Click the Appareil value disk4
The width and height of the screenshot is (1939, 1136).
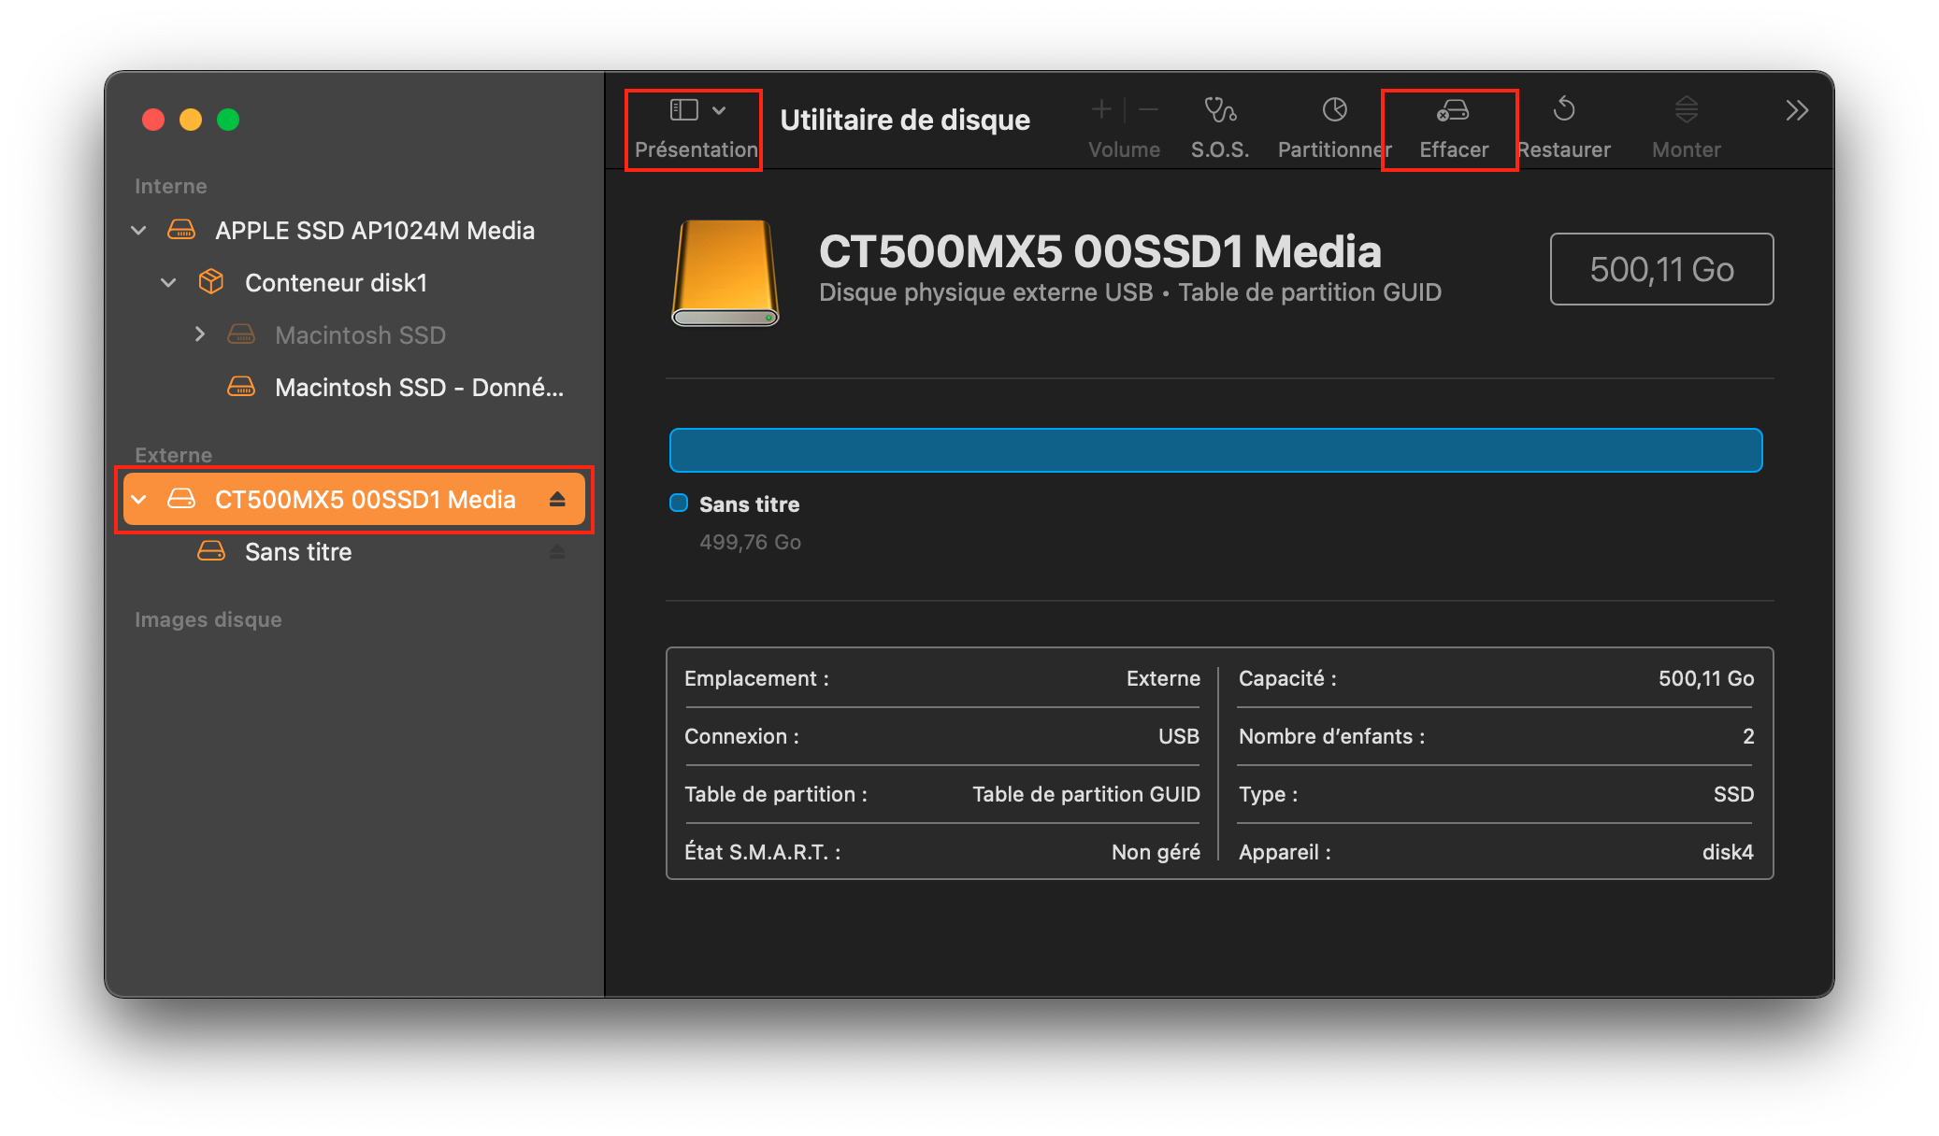tap(1728, 852)
